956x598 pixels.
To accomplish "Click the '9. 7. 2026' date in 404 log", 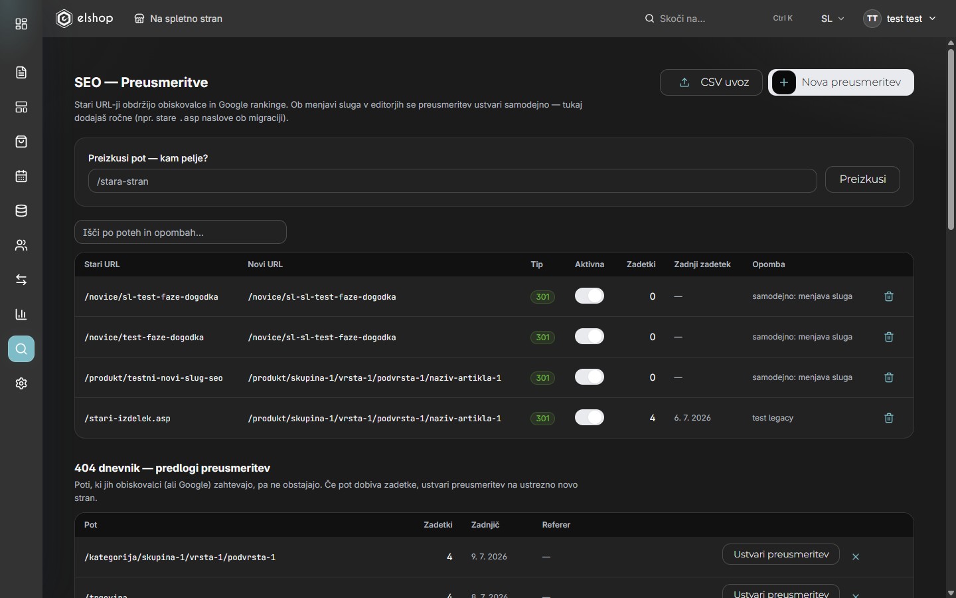I will 489,557.
